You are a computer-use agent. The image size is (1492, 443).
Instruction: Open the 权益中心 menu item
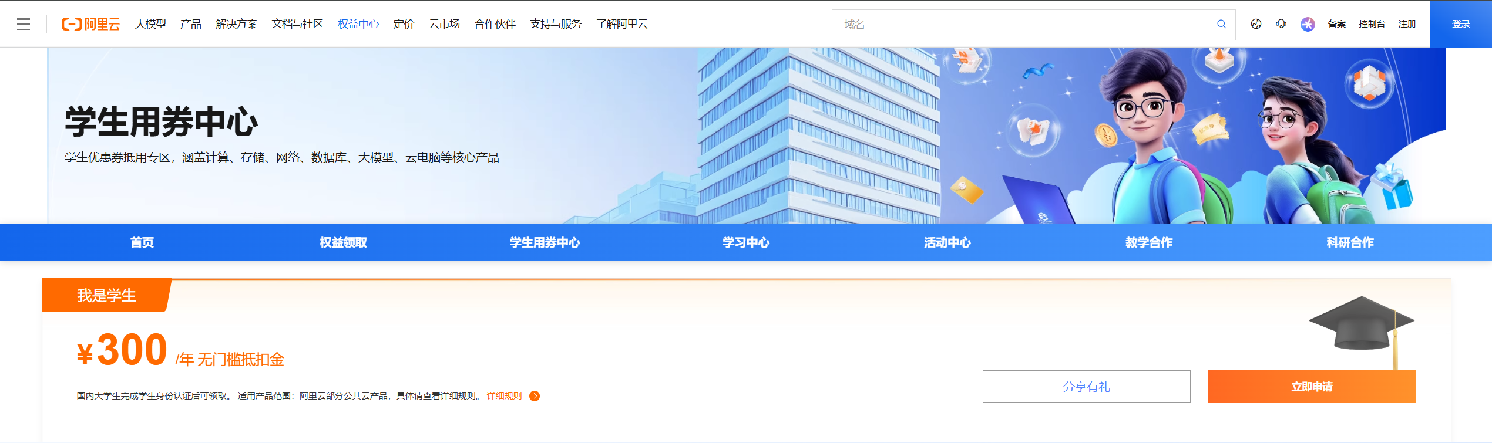358,24
